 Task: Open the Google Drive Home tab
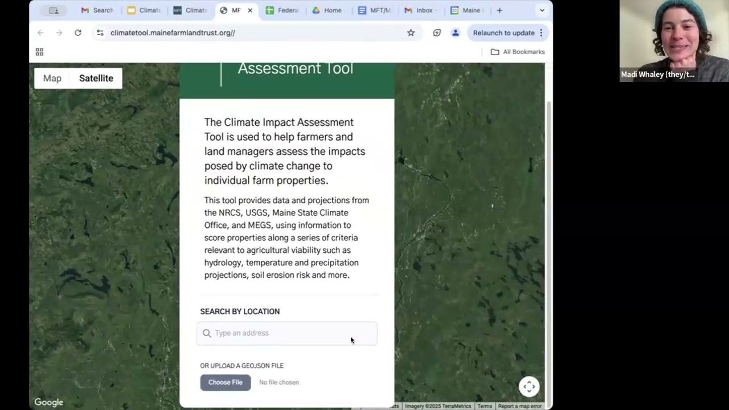[x=327, y=10]
